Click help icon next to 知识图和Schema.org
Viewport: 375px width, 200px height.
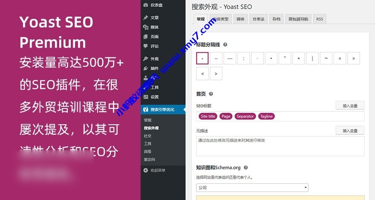click(245, 168)
